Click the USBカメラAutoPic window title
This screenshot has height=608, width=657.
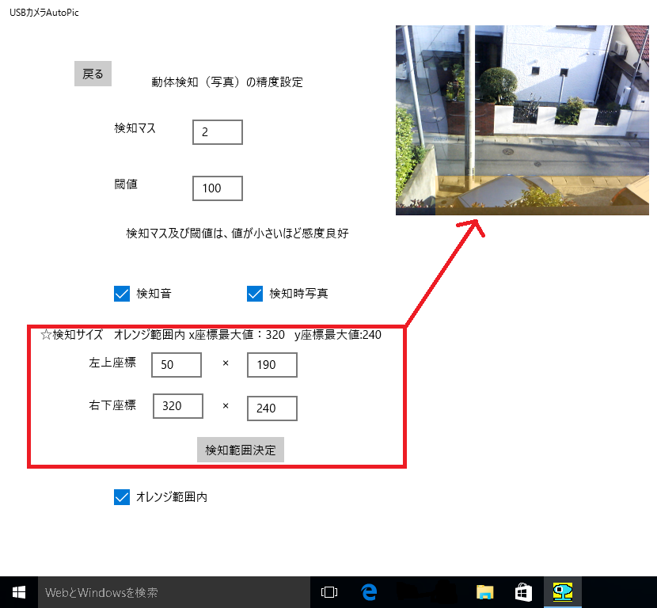tap(44, 13)
